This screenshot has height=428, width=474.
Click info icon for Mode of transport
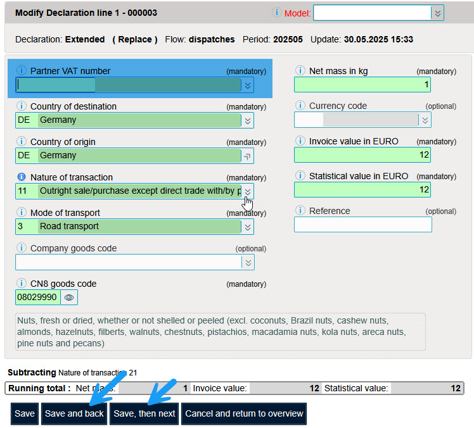click(x=21, y=212)
